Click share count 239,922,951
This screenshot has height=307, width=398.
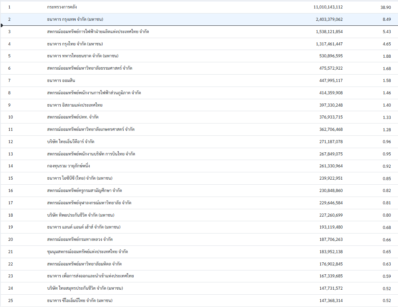[331, 178]
